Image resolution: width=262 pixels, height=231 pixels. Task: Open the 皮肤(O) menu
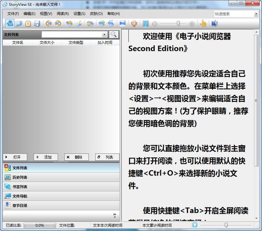96,13
